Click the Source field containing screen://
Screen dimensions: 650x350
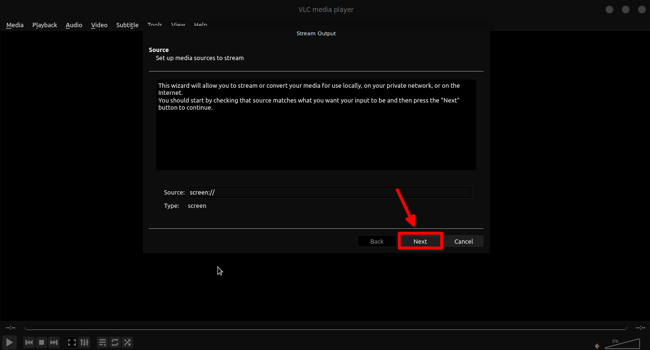click(330, 192)
